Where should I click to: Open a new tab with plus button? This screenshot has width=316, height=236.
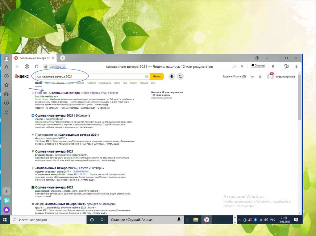63,58
